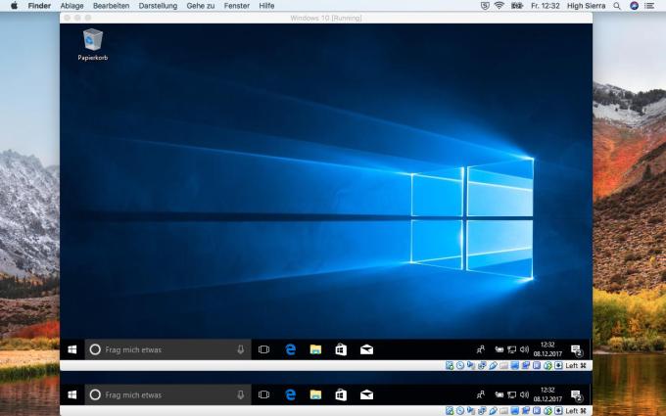Open the Start menu in upper Windows taskbar

tap(72, 349)
